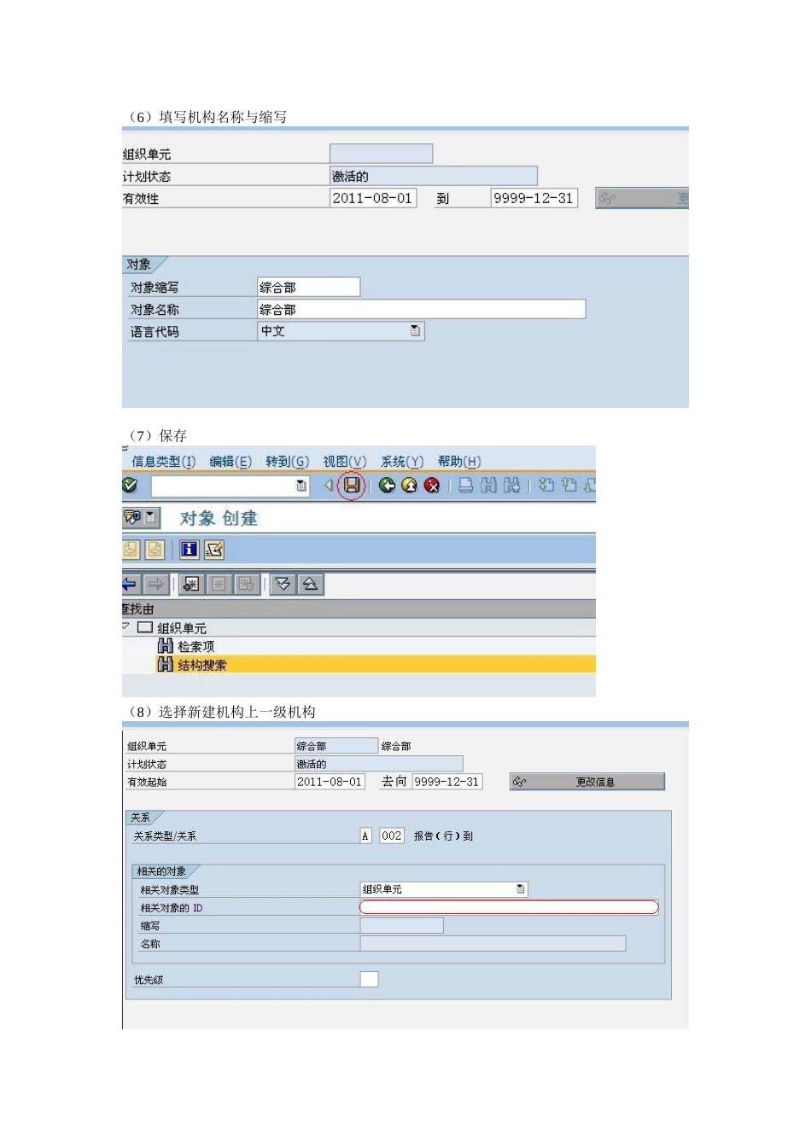
Task: Click the expand-all down triangle icon
Action: click(x=283, y=585)
